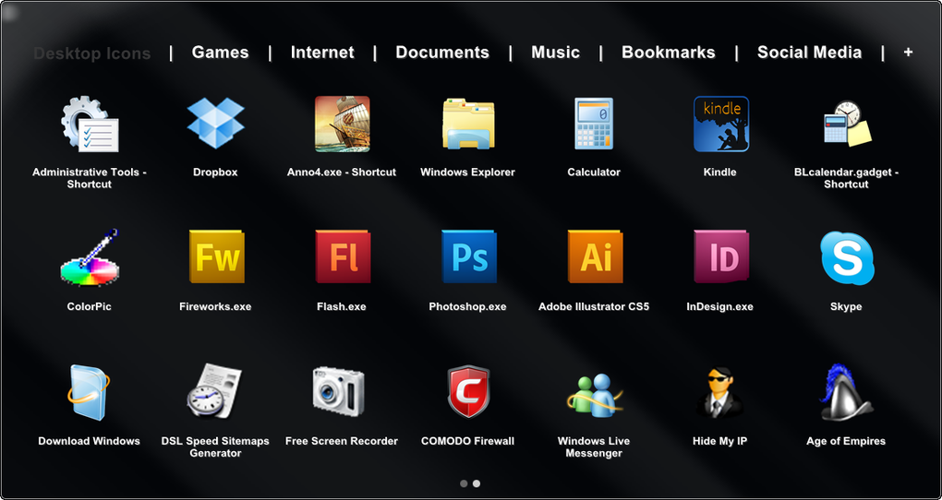Go to the Music tab

click(556, 53)
